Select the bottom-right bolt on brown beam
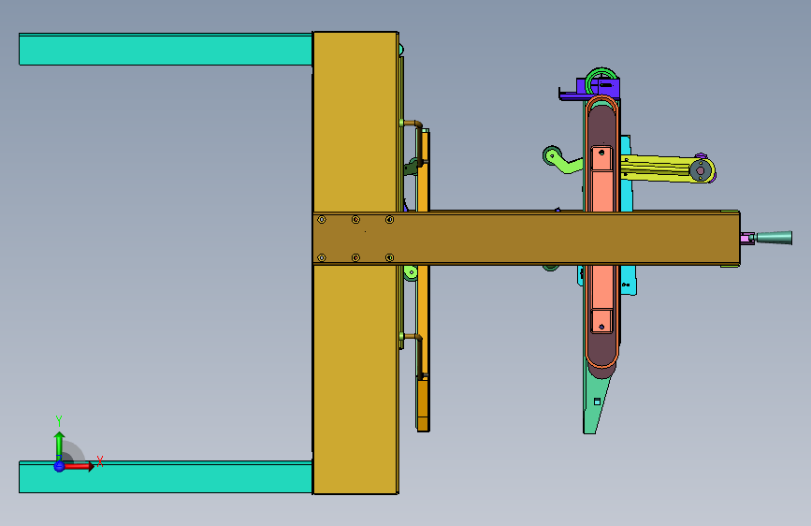811x526 pixels. point(389,257)
